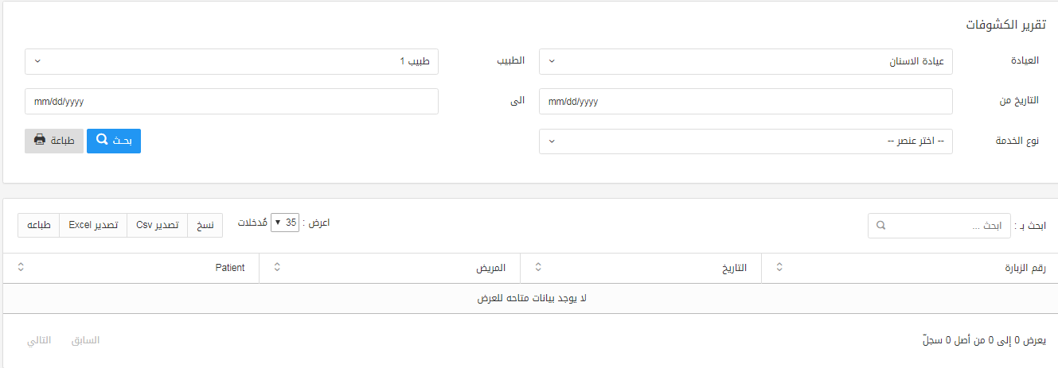Focus the ابحث table search input

pyautogui.click(x=939, y=226)
